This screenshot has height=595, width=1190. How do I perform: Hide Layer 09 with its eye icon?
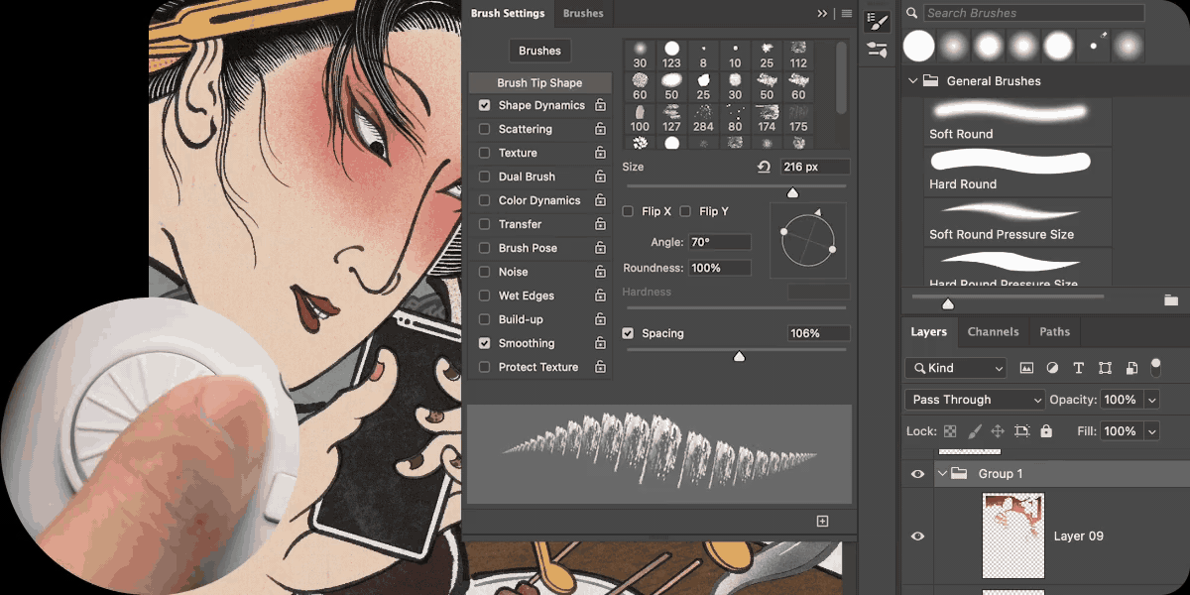pos(917,535)
